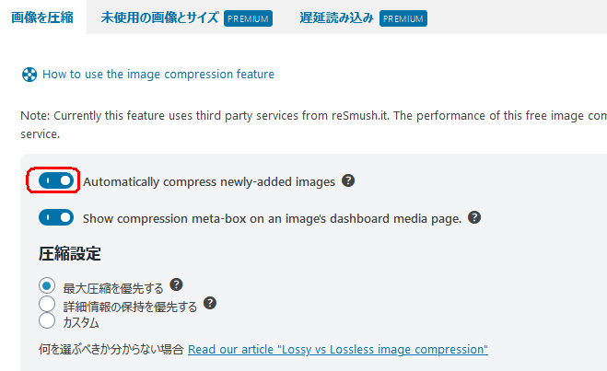Open help for 最大圧縮を優先する option
Viewport: 607px width, 371px height.
tap(176, 284)
